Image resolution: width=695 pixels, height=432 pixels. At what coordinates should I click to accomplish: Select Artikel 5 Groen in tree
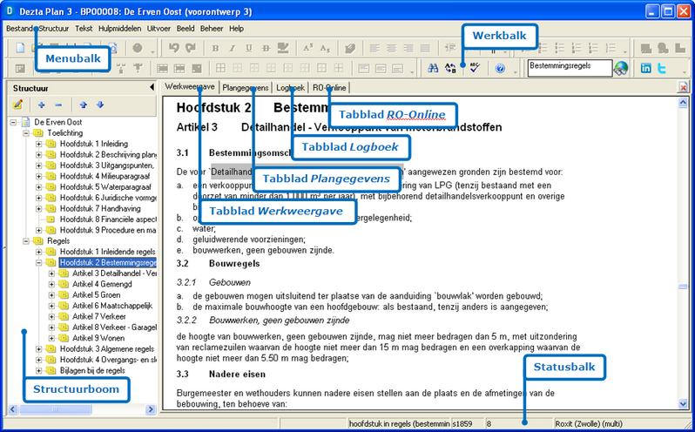[x=96, y=295]
